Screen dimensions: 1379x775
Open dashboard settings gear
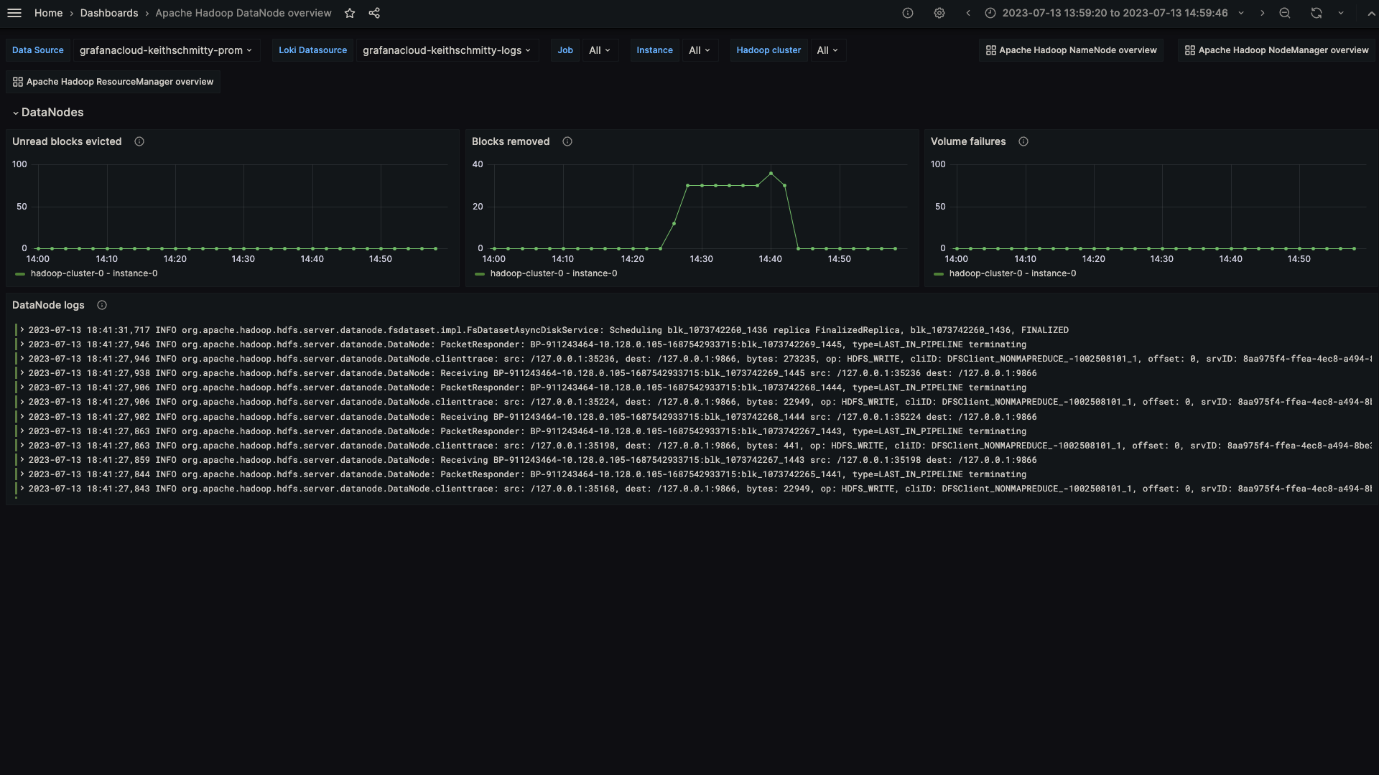(x=939, y=13)
